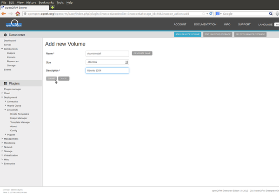Open the Tools menu
The height and width of the screenshot is (194, 279).
[x=60, y=2]
